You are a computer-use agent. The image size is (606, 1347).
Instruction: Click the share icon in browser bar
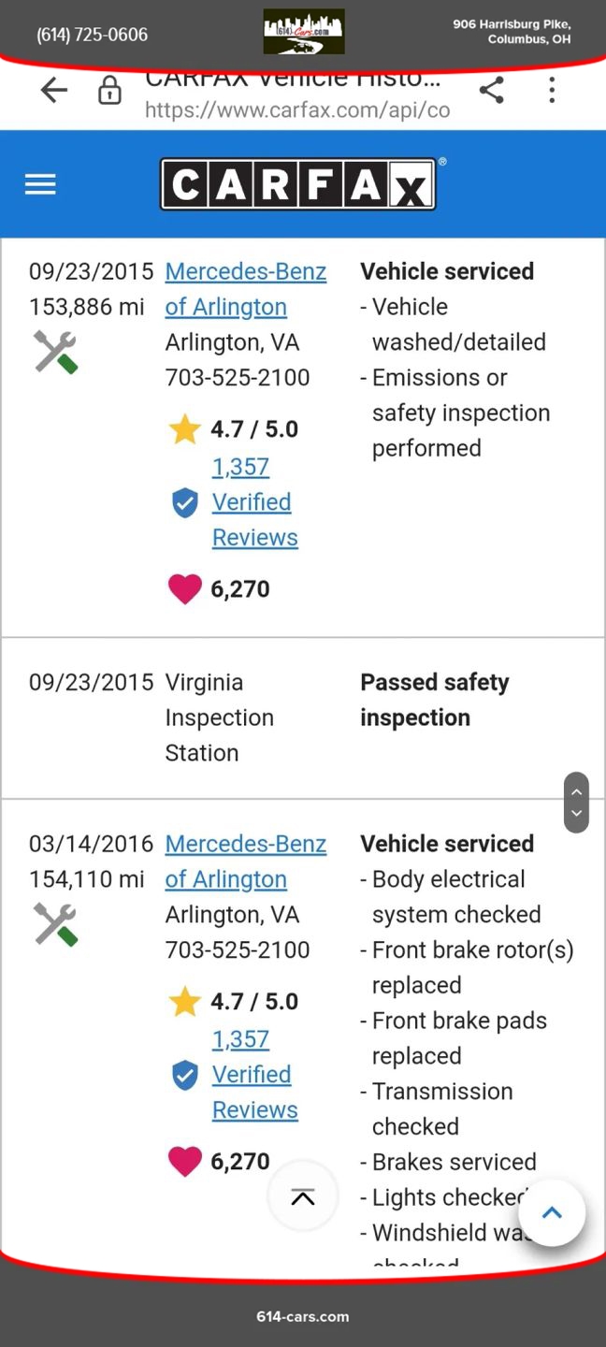(x=491, y=90)
